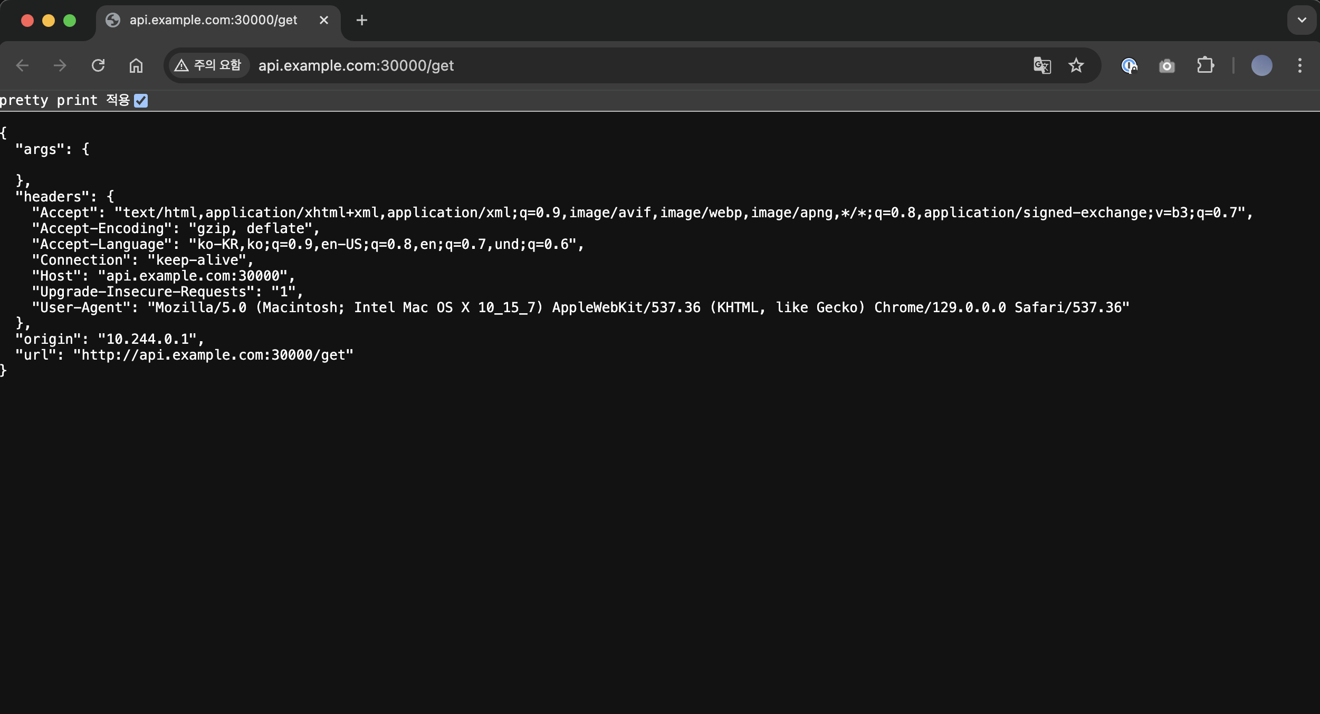The width and height of the screenshot is (1320, 714).
Task: Click the forward navigation arrow
Action: tap(60, 65)
